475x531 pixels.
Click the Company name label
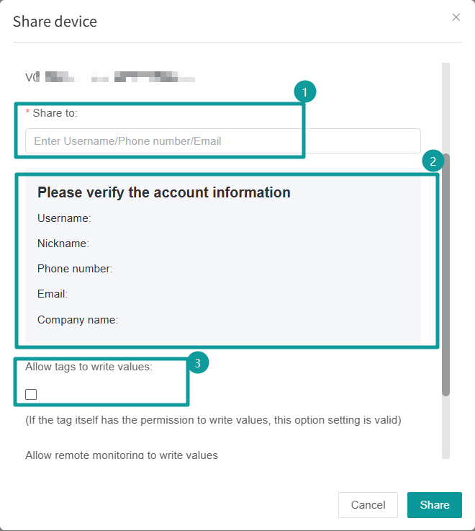pyautogui.click(x=78, y=320)
